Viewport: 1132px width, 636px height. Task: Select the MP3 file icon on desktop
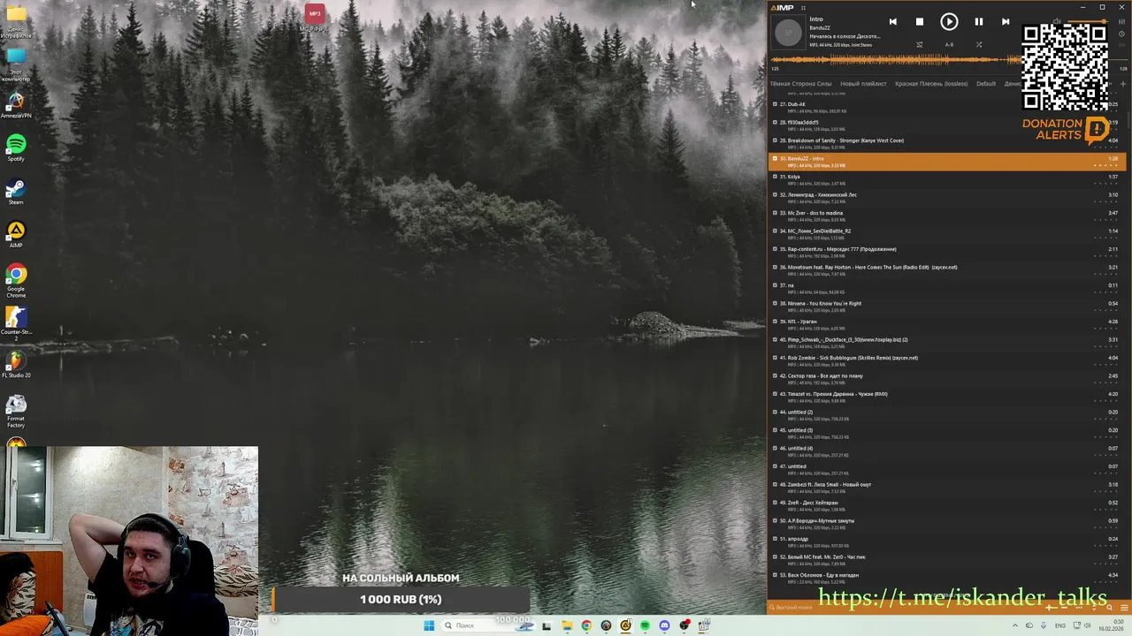[x=314, y=18]
